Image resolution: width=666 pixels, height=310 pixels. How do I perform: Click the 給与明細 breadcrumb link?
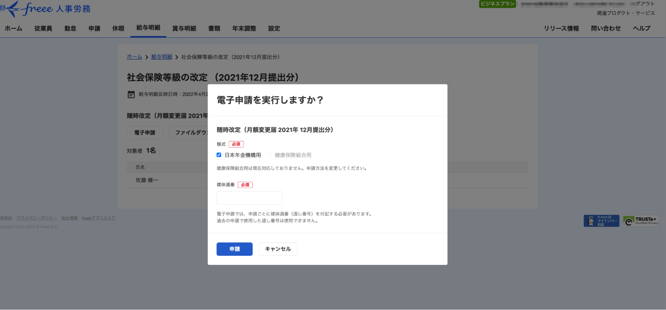tap(161, 57)
